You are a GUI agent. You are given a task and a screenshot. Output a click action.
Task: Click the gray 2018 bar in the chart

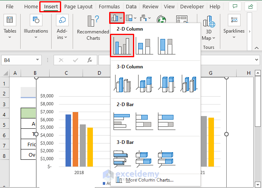[83, 145]
